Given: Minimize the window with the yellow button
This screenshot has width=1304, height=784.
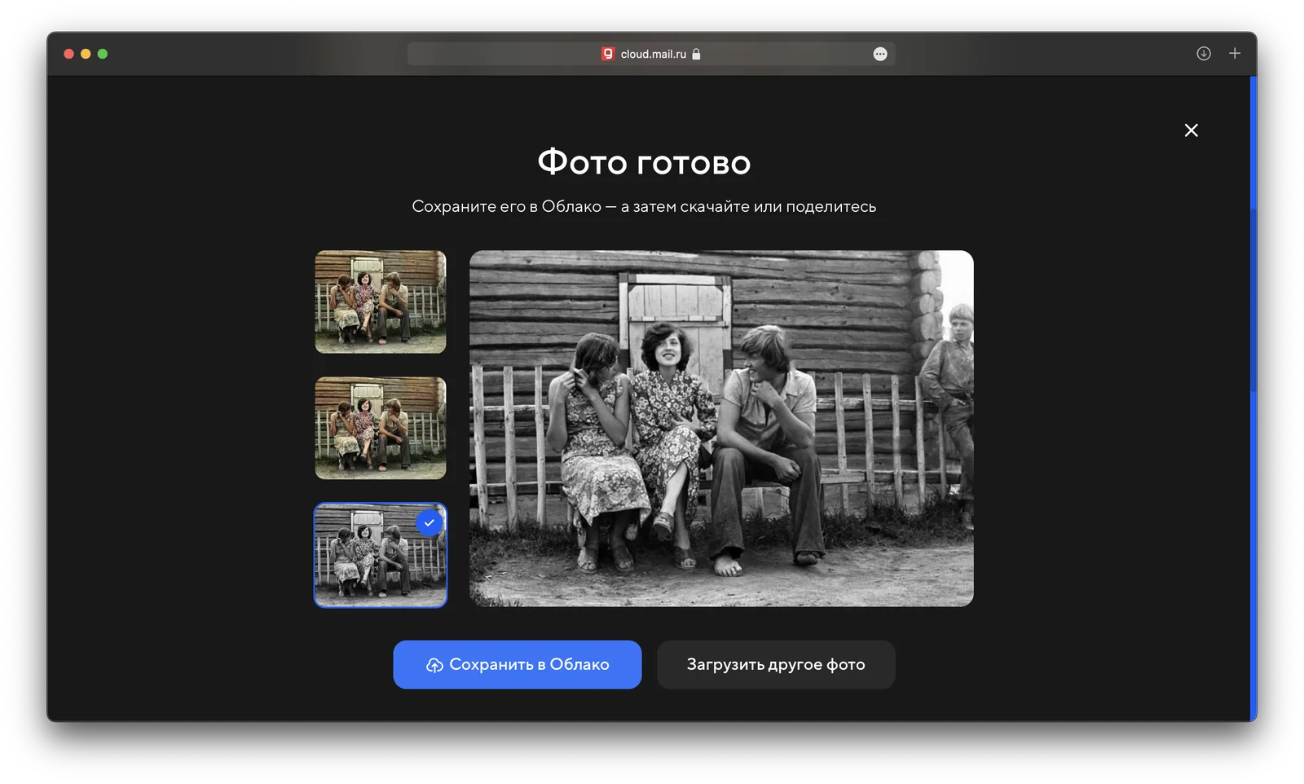Looking at the screenshot, I should point(86,54).
